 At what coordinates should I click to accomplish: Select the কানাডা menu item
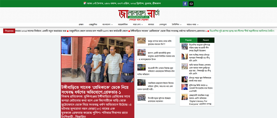point(151,25)
